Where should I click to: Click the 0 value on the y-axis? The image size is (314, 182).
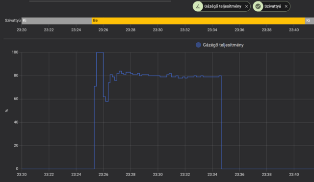17,169
